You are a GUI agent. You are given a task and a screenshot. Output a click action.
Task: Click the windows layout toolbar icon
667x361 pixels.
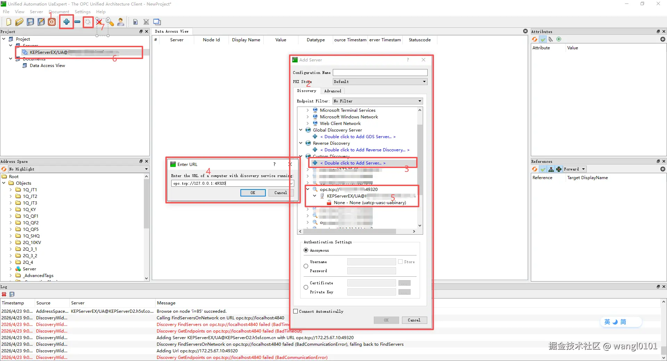click(x=157, y=22)
